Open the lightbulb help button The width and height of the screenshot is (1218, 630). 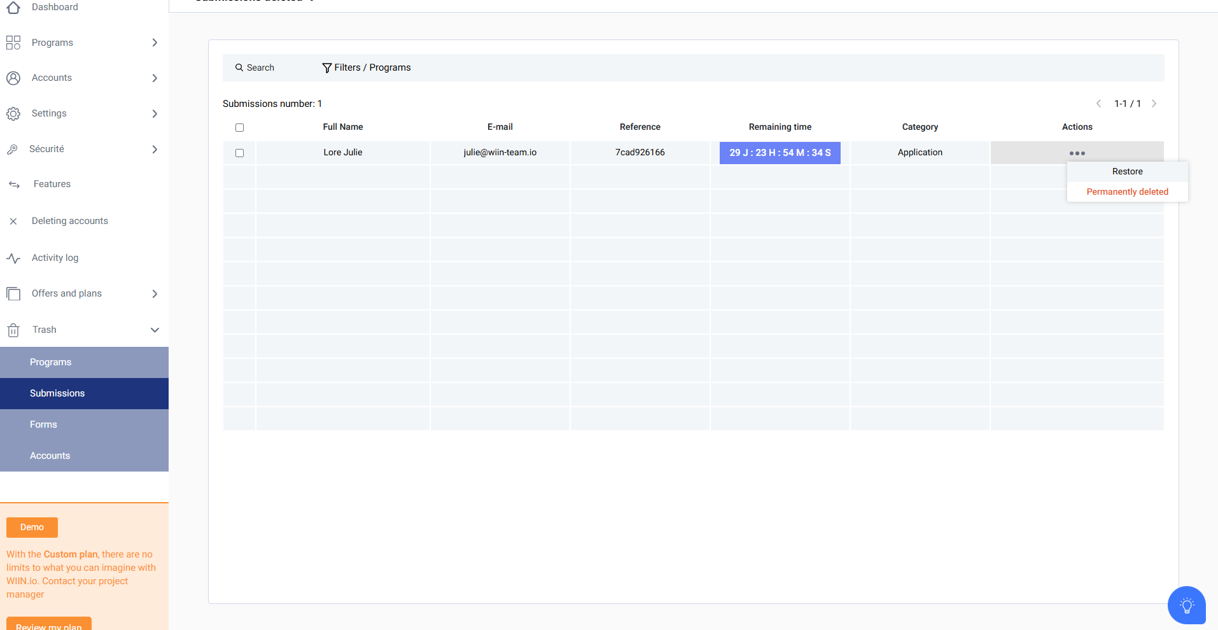[x=1186, y=605]
